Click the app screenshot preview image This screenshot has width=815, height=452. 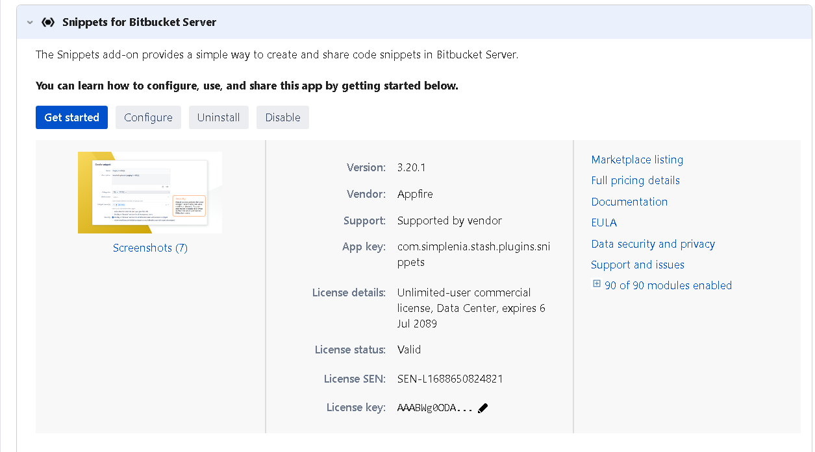(150, 193)
